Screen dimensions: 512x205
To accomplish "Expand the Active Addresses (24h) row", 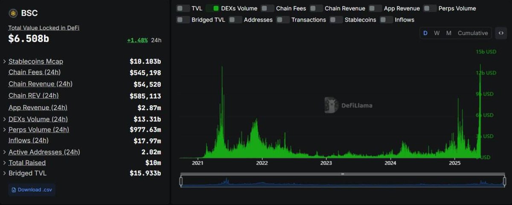I will [5, 152].
